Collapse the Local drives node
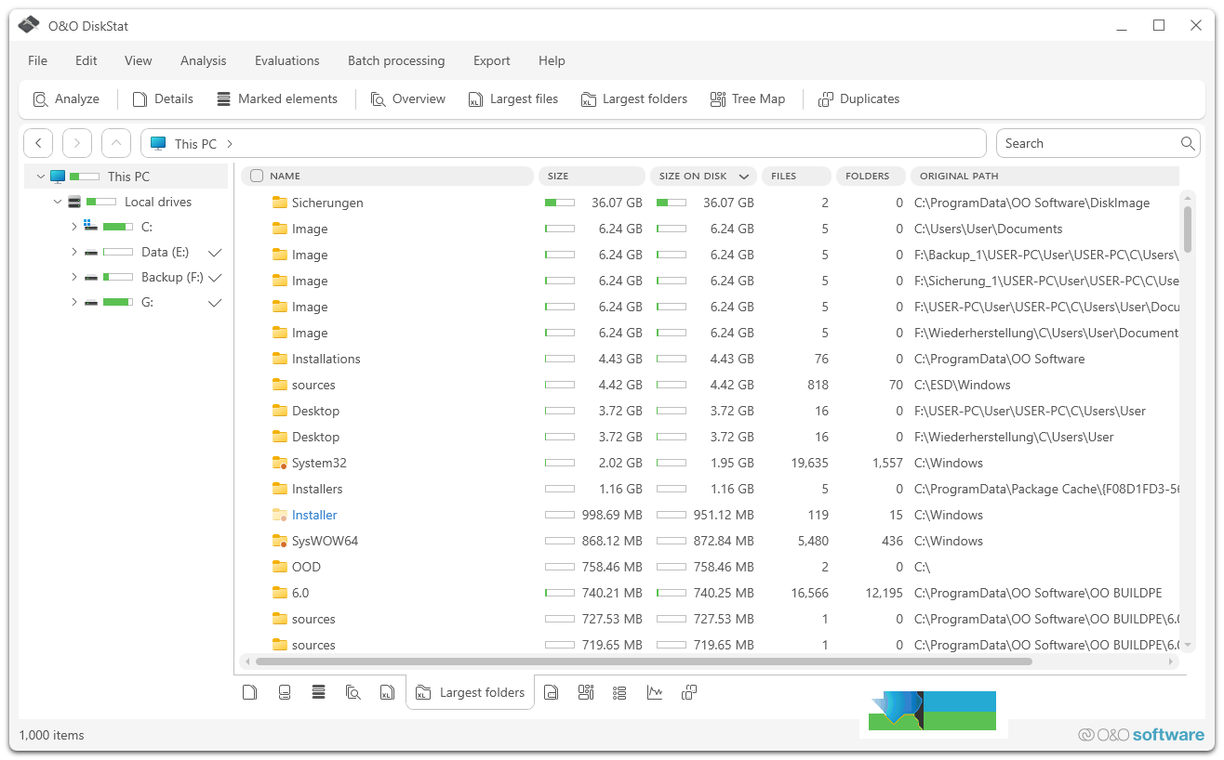This screenshot has width=1224, height=760. click(x=58, y=202)
